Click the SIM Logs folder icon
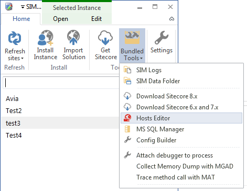The width and height of the screenshot is (247, 191). [127, 70]
